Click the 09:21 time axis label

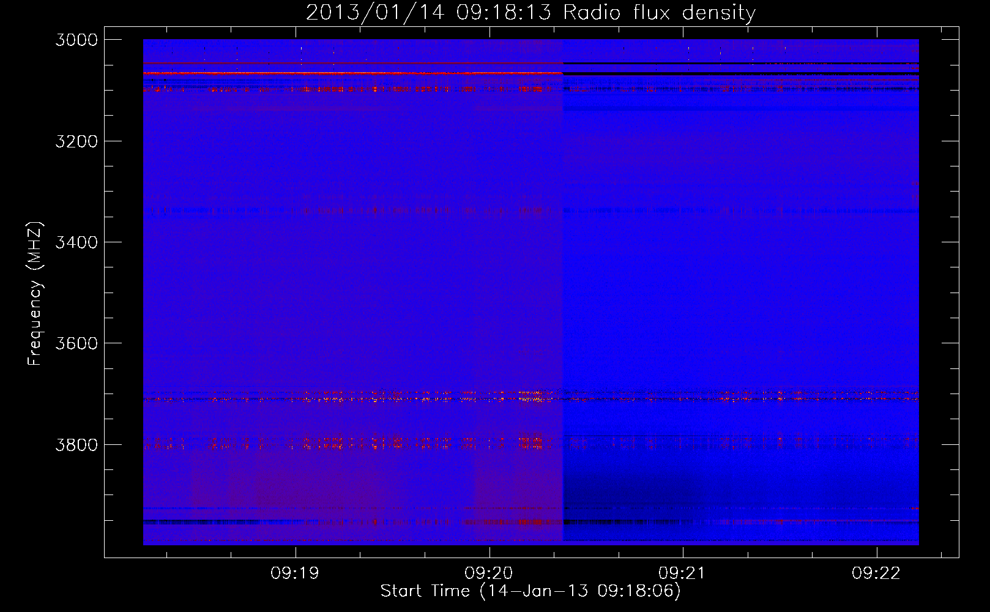[x=682, y=573]
